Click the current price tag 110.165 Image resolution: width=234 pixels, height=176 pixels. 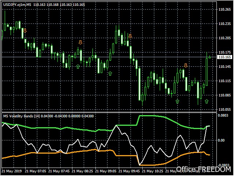click(224, 57)
